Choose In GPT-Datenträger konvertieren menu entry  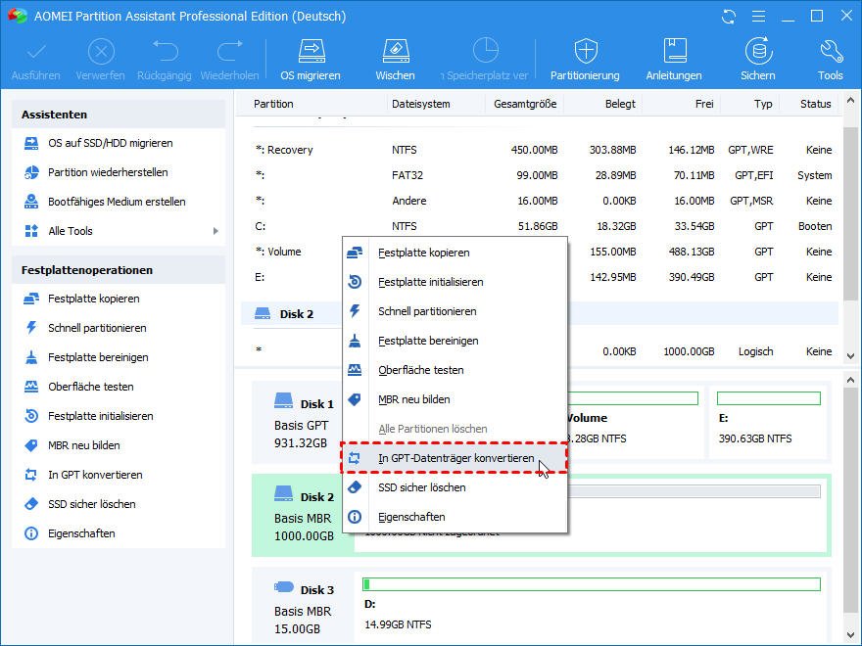coord(455,458)
